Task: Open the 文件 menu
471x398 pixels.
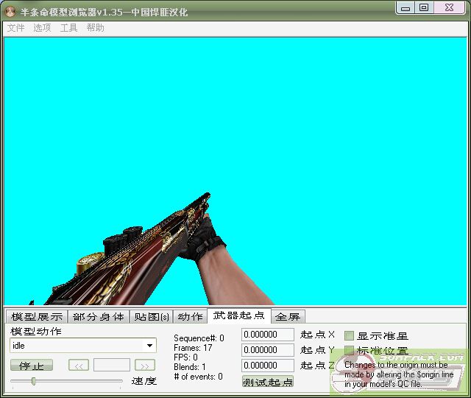Action: tap(15, 28)
